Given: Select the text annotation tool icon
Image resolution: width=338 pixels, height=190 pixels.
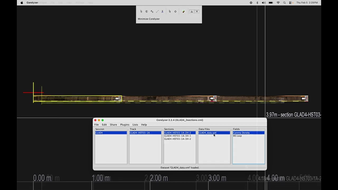Looking at the screenshot, I should tap(152, 11).
